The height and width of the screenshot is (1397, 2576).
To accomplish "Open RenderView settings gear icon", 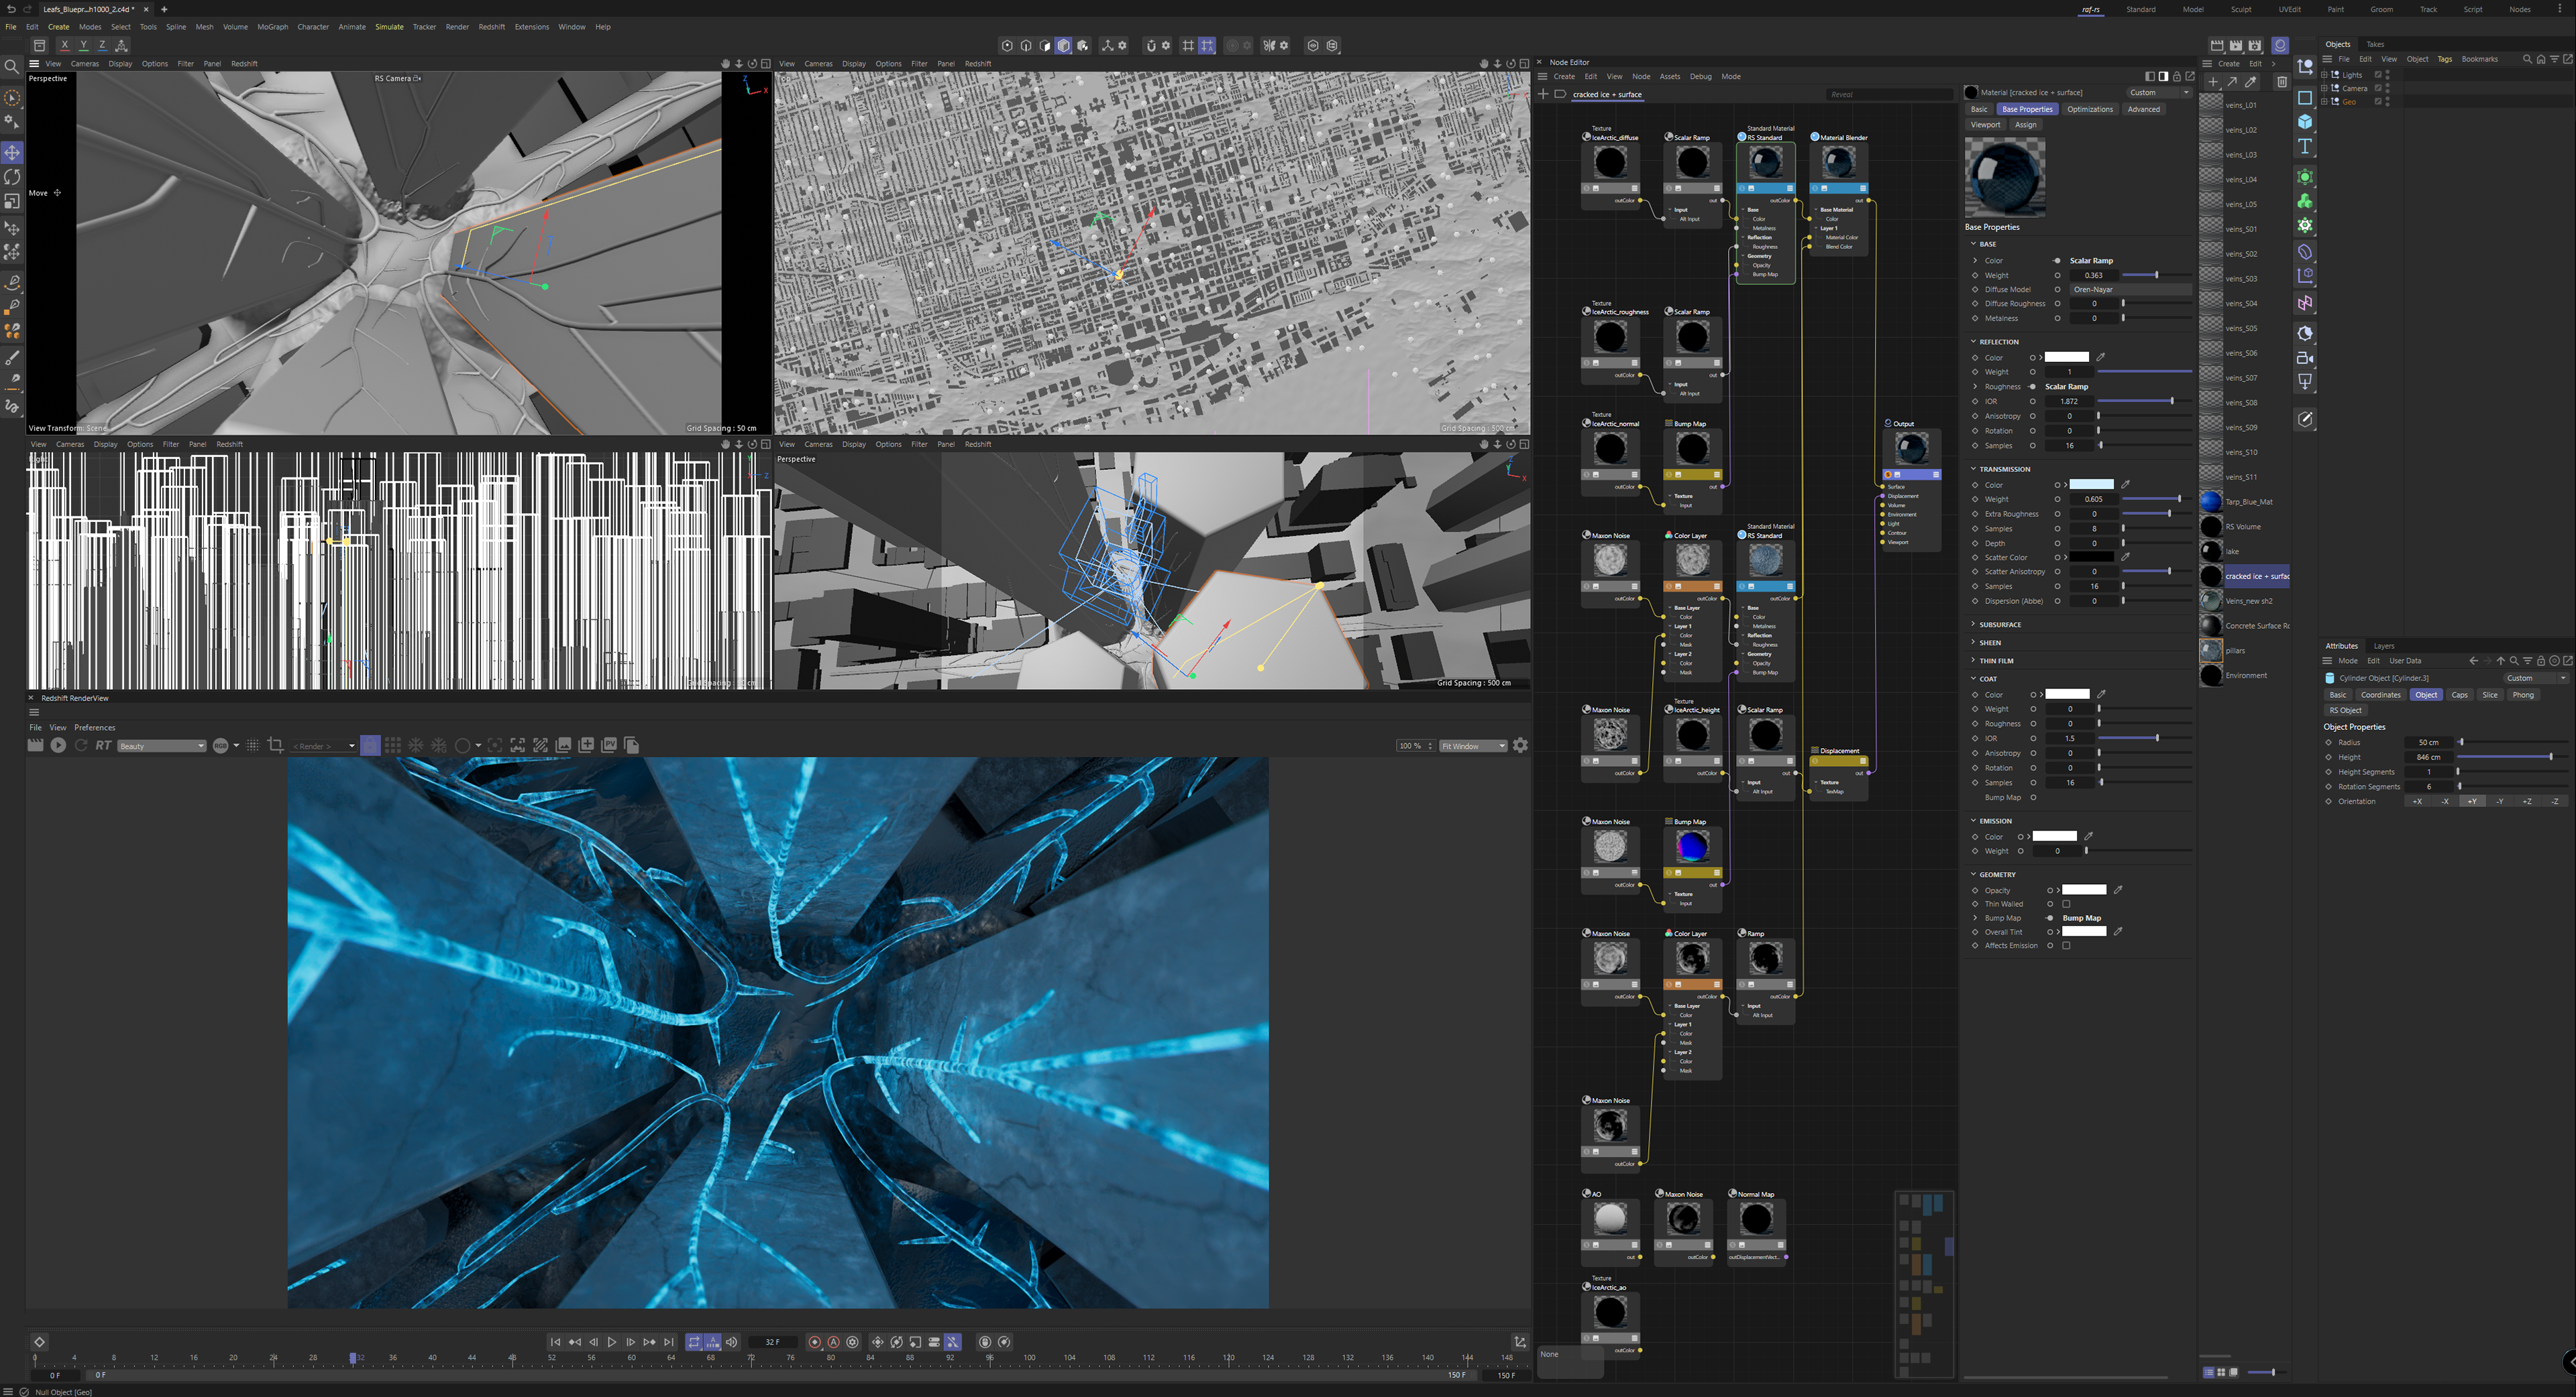I will [x=1520, y=745].
